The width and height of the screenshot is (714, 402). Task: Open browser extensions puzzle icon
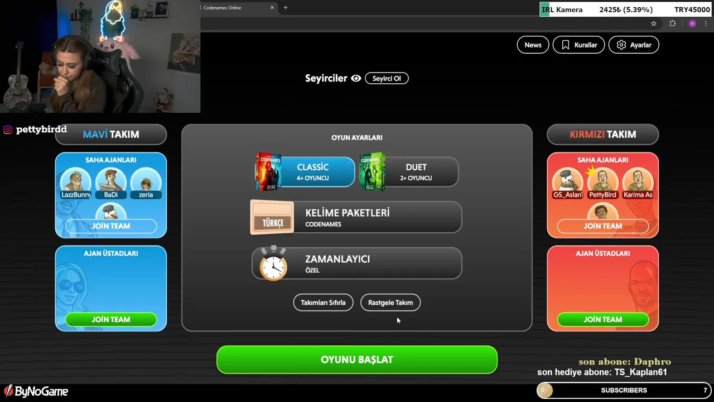[673, 23]
